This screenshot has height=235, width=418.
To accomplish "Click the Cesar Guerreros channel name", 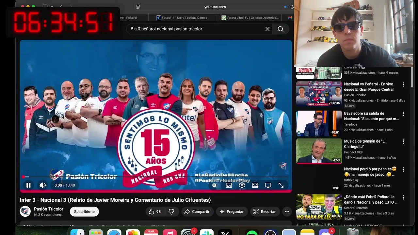I will [356, 208].
